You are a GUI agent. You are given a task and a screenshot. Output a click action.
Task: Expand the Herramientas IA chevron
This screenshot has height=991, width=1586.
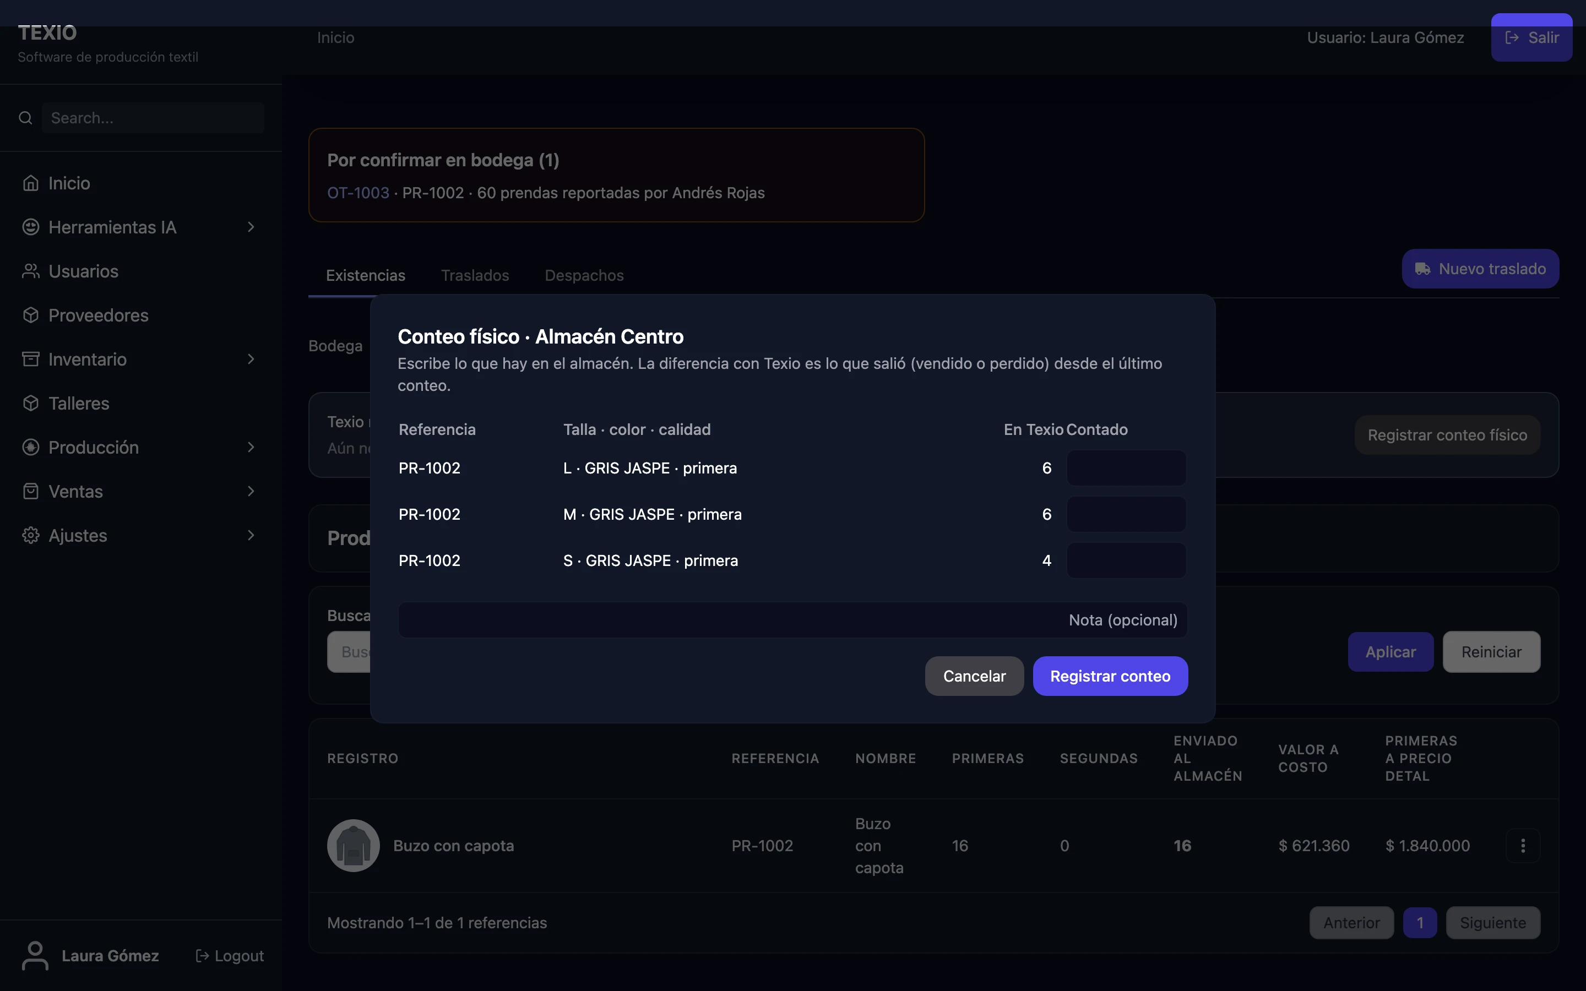point(251,227)
